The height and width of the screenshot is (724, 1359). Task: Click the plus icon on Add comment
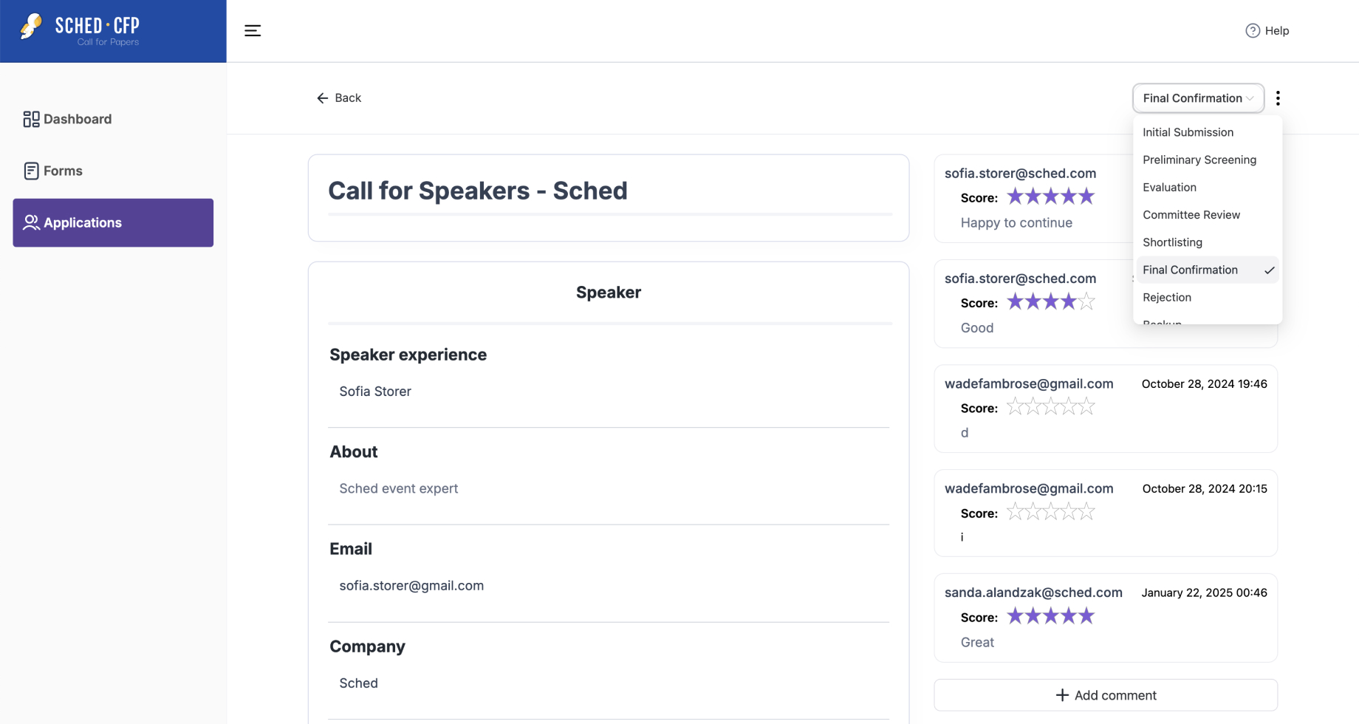[1062, 695]
